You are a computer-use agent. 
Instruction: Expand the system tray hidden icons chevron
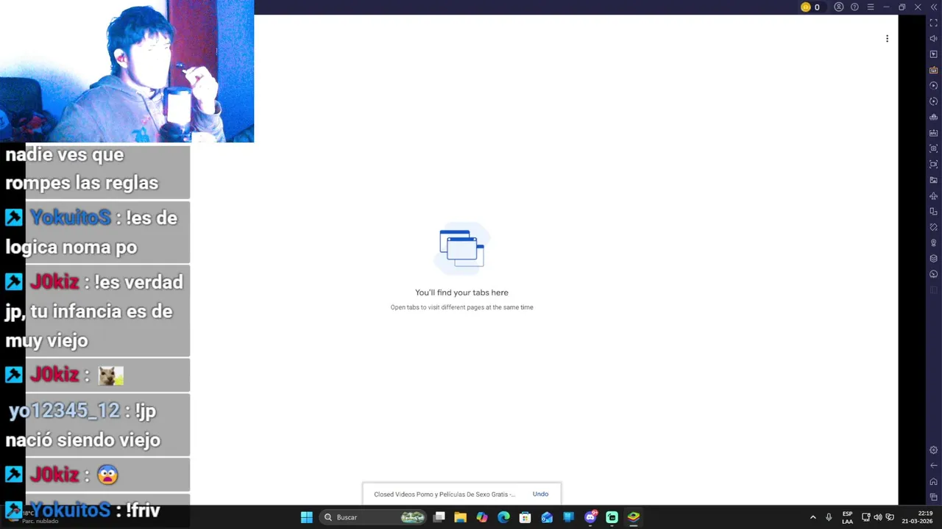pyautogui.click(x=812, y=517)
